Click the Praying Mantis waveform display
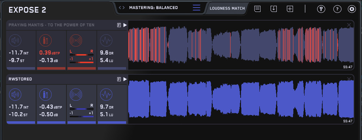Screen dimensions: 362x140 pyautogui.click(x=241, y=45)
